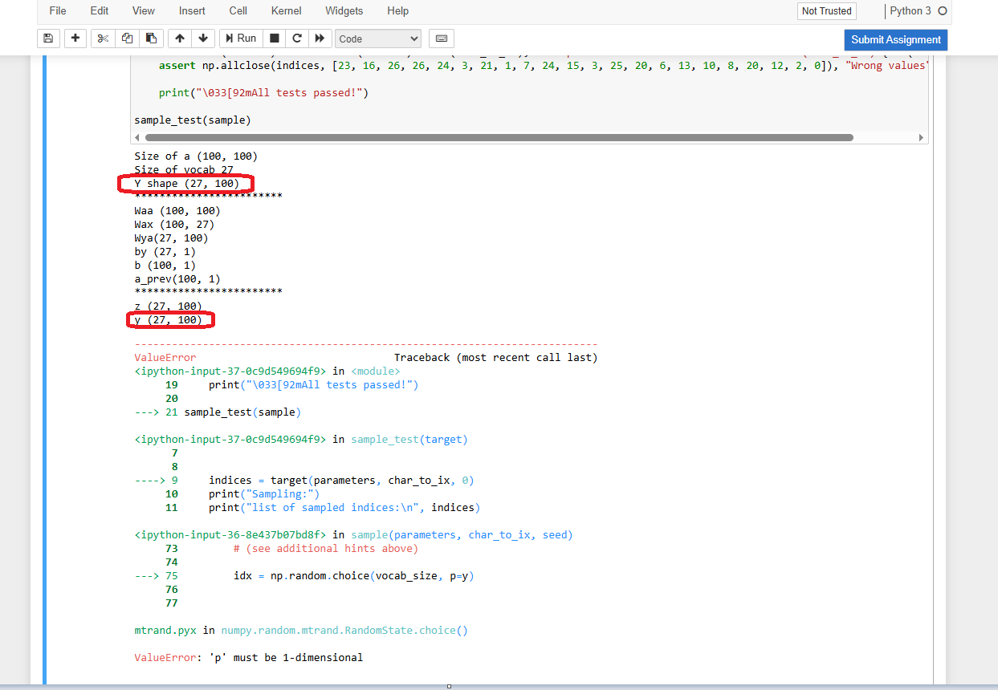Viewport: 998px width, 690px height.
Task: Click the 'indices = target(parameters, char_to_ix, 0)' traceback line
Action: [341, 481]
